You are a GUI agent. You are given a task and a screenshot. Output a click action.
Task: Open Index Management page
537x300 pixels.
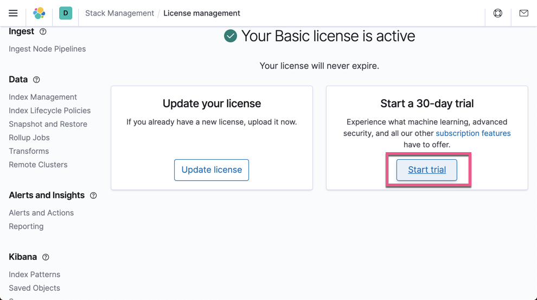[43, 97]
